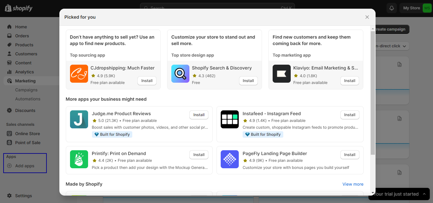Viewport: 433px width, 203px height.
Task: Click the Orders inbox icon
Action: tap(9, 36)
